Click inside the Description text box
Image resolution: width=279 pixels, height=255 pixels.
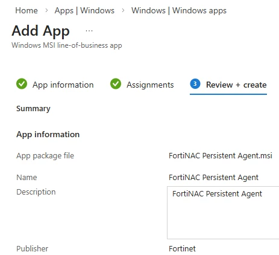[223, 213]
